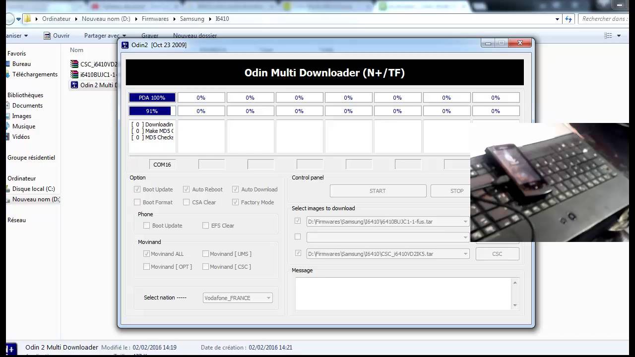Screen dimensions: 635x357
Task: Enable EFS Clear checkbox
Action: click(205, 226)
